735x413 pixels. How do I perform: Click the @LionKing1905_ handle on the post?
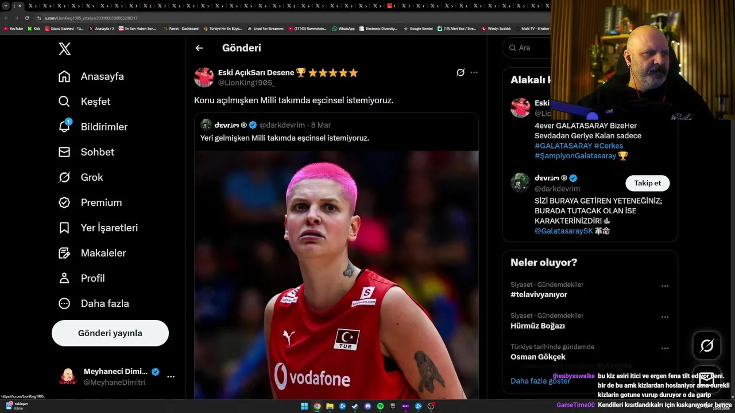246,83
